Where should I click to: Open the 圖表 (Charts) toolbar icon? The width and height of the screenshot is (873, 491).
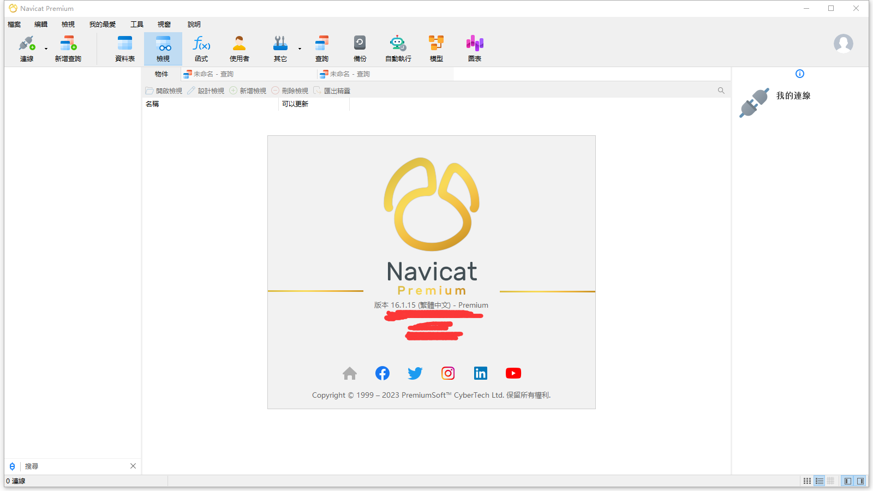pyautogui.click(x=475, y=49)
